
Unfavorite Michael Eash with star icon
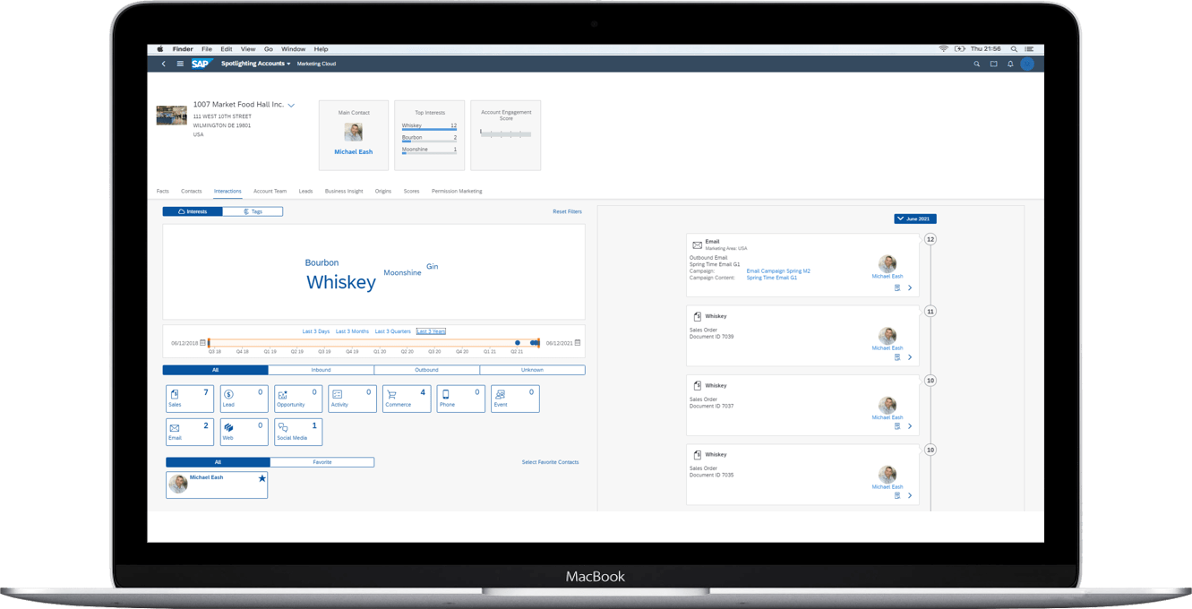click(x=262, y=478)
